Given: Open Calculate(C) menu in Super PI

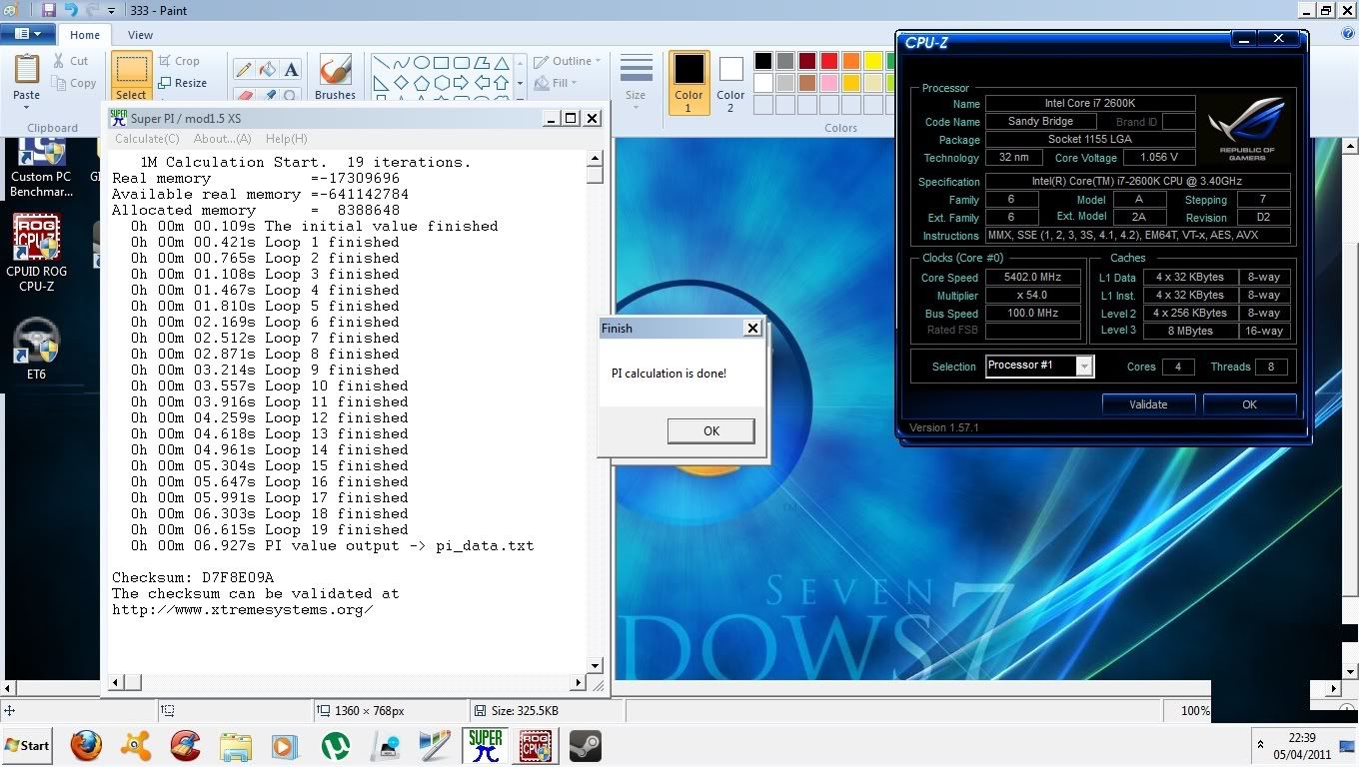Looking at the screenshot, I should [x=147, y=139].
